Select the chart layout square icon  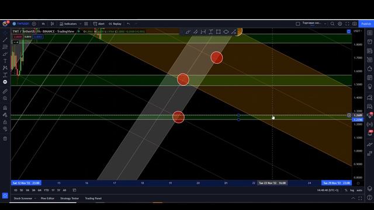coord(297,24)
